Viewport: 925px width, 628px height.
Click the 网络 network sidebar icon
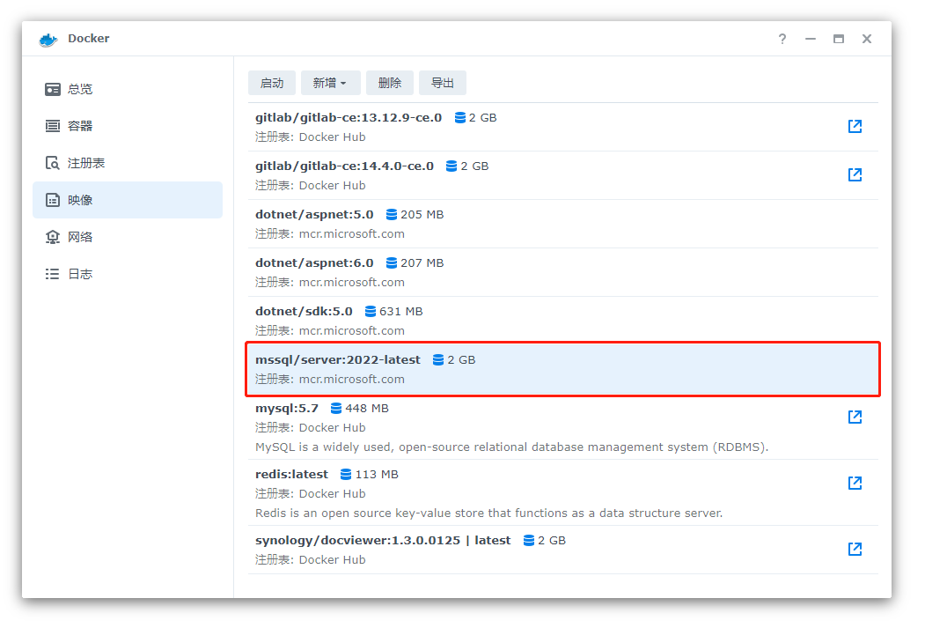tap(53, 237)
